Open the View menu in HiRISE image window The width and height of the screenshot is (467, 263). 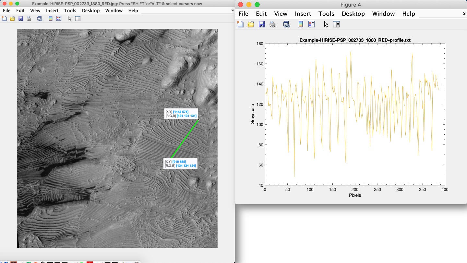coord(35,11)
